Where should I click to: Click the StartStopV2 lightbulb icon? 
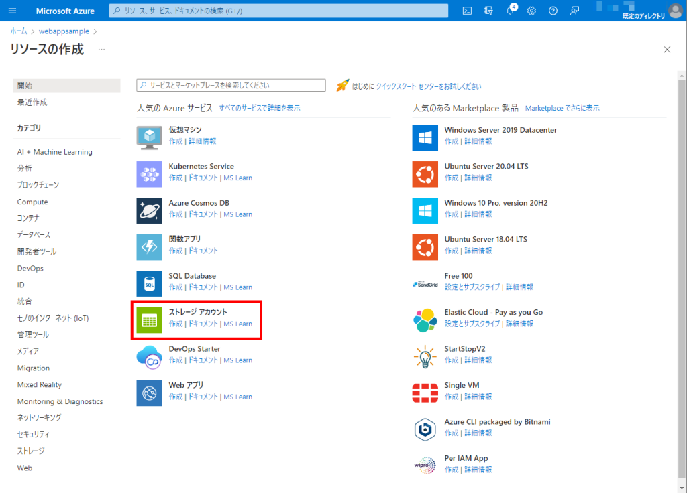[x=425, y=356]
